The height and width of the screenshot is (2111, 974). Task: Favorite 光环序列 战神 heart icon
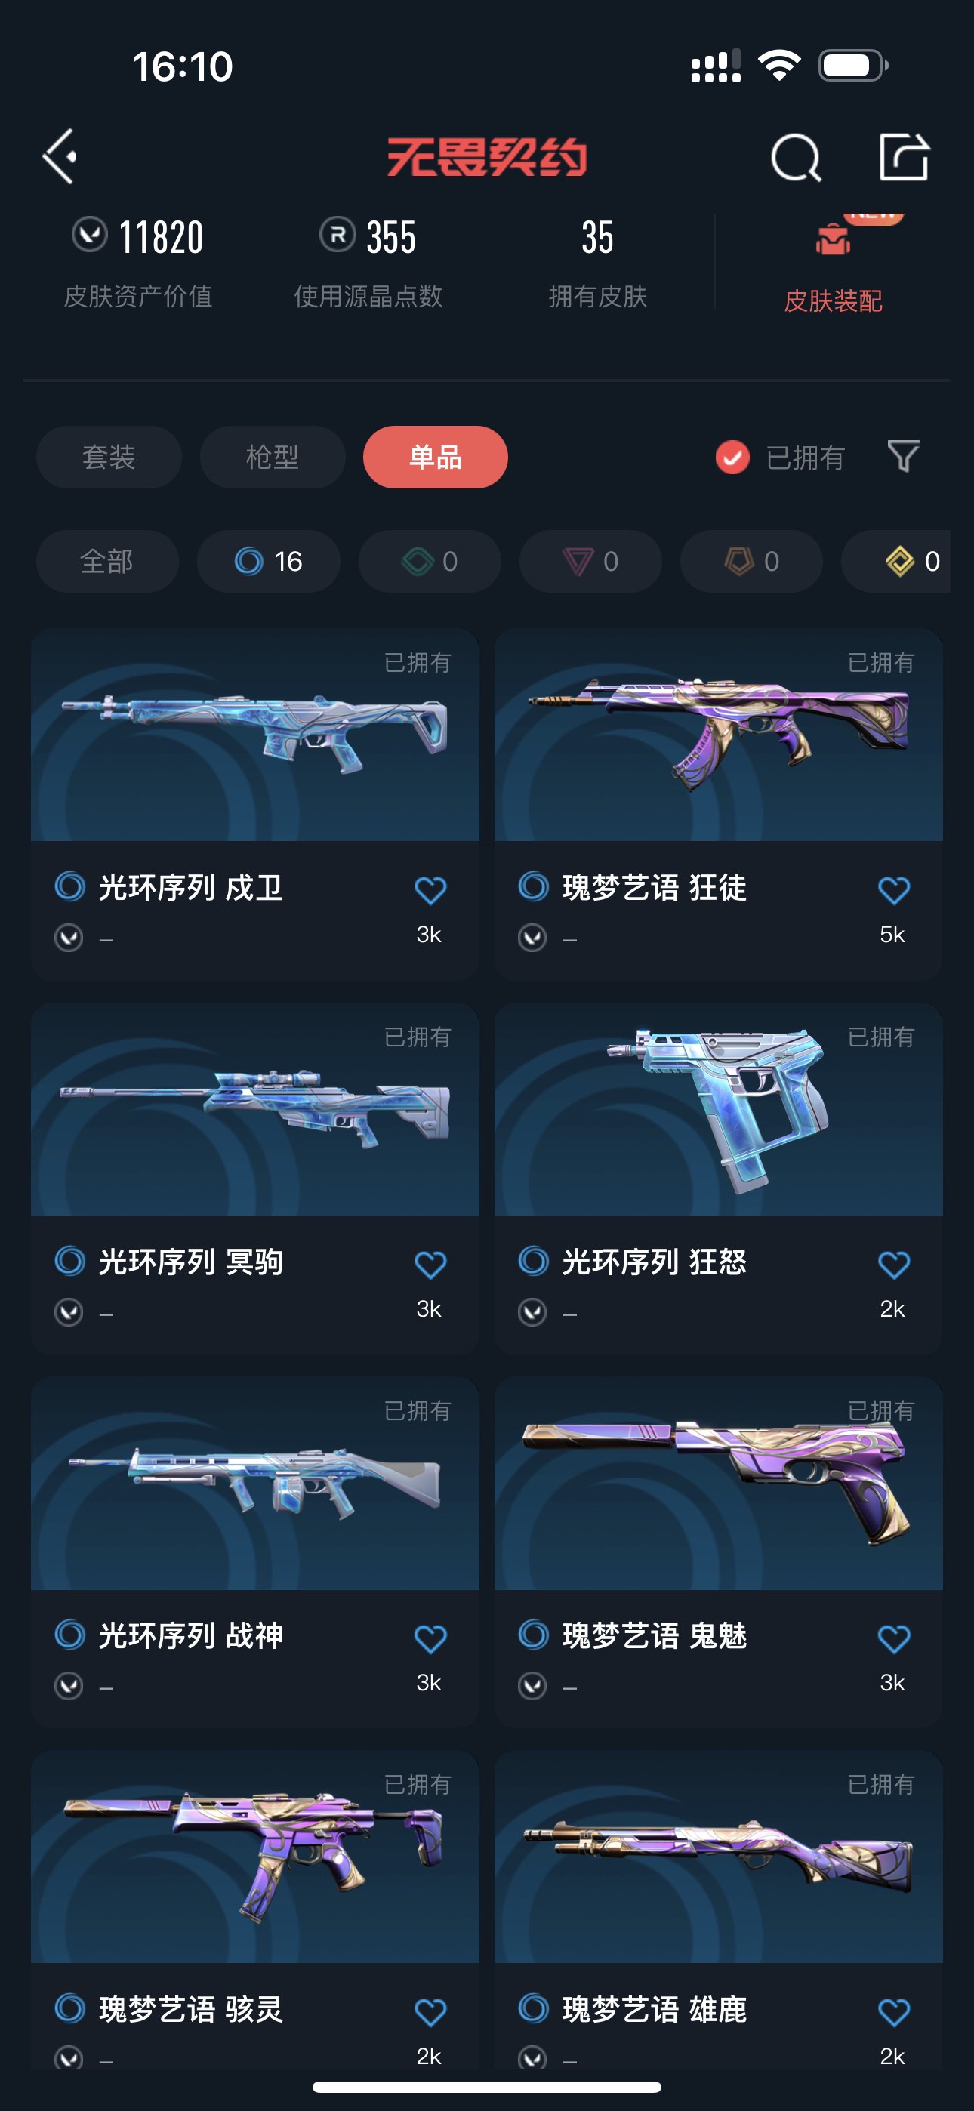(430, 1638)
